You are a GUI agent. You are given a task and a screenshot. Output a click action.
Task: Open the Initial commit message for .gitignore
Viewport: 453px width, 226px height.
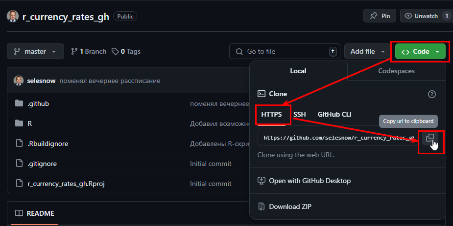(x=211, y=164)
